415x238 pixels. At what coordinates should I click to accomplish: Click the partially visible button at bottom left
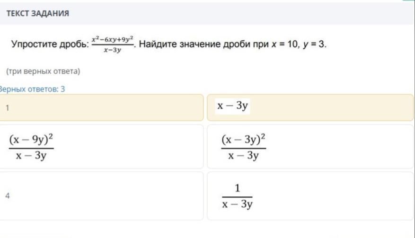point(35,235)
